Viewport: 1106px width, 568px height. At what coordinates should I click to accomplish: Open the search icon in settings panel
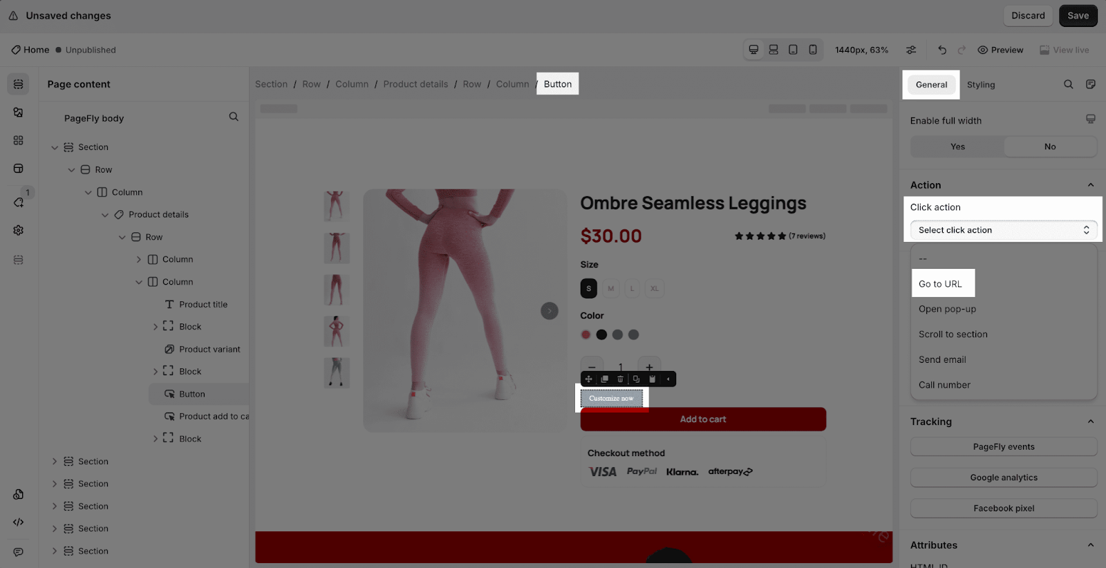pyautogui.click(x=1068, y=84)
